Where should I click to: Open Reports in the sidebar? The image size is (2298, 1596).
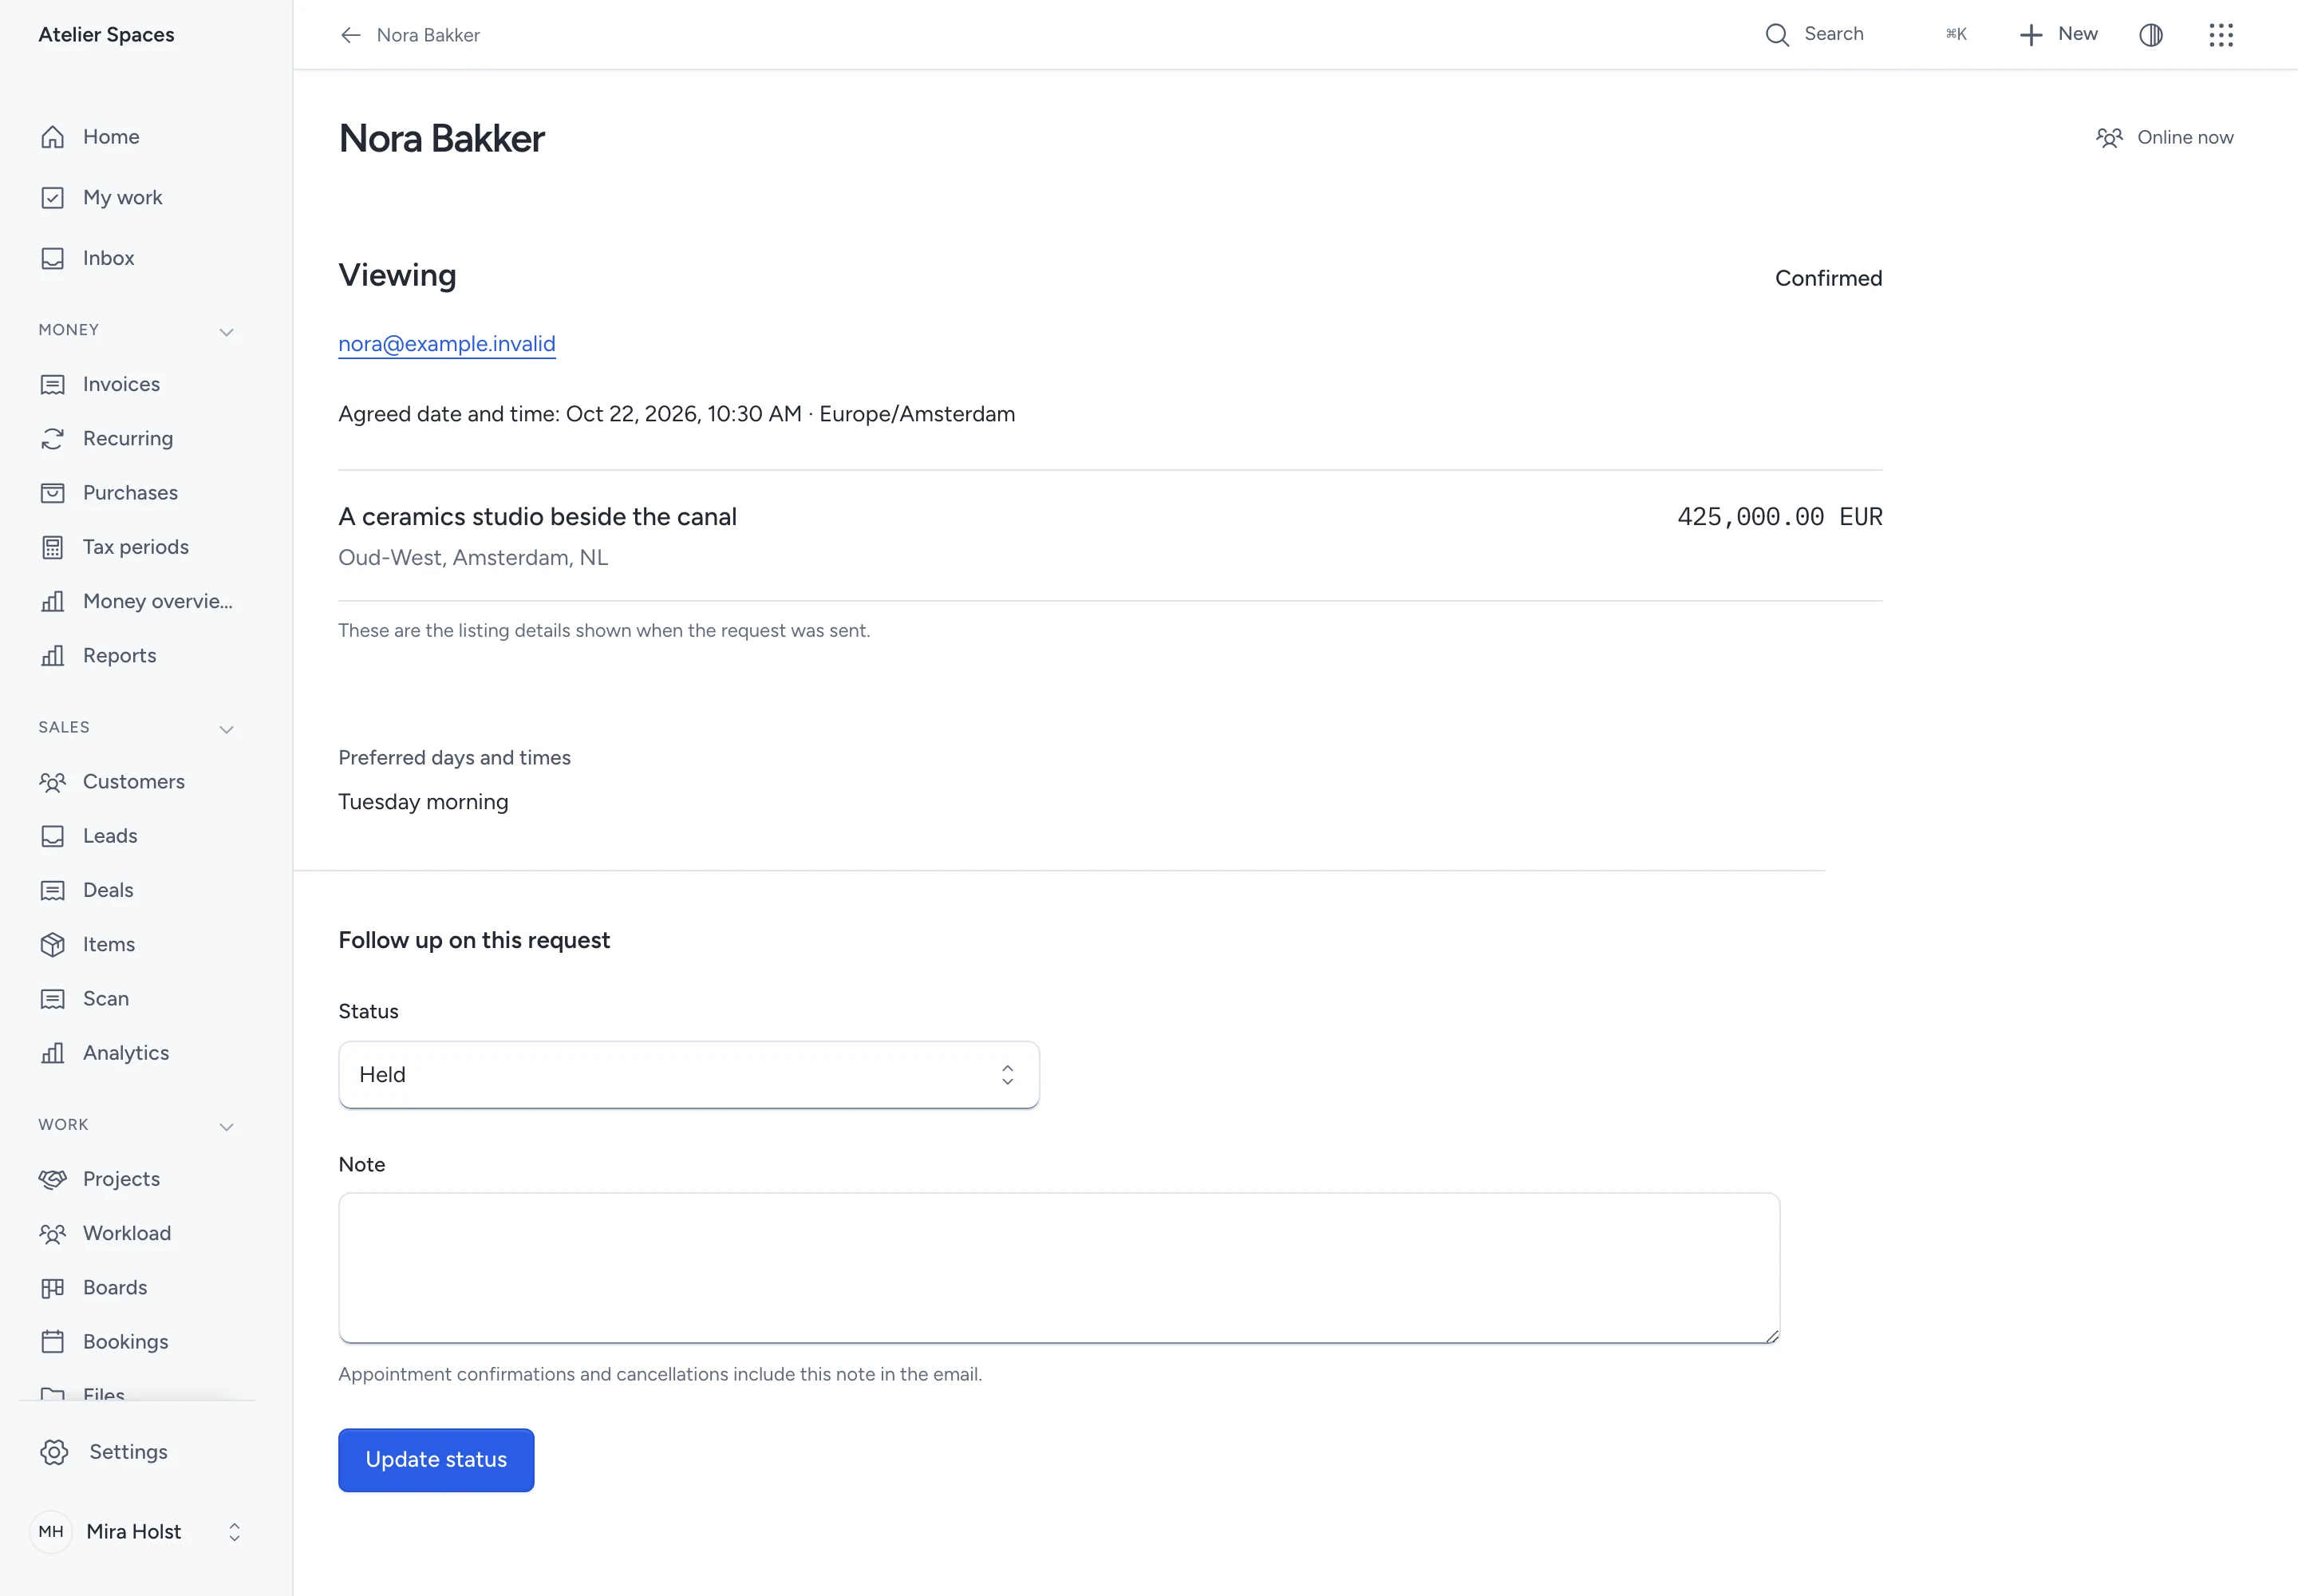coord(119,656)
